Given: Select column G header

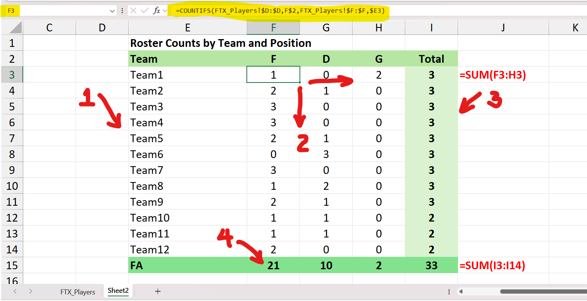Looking at the screenshot, I should click(326, 28).
